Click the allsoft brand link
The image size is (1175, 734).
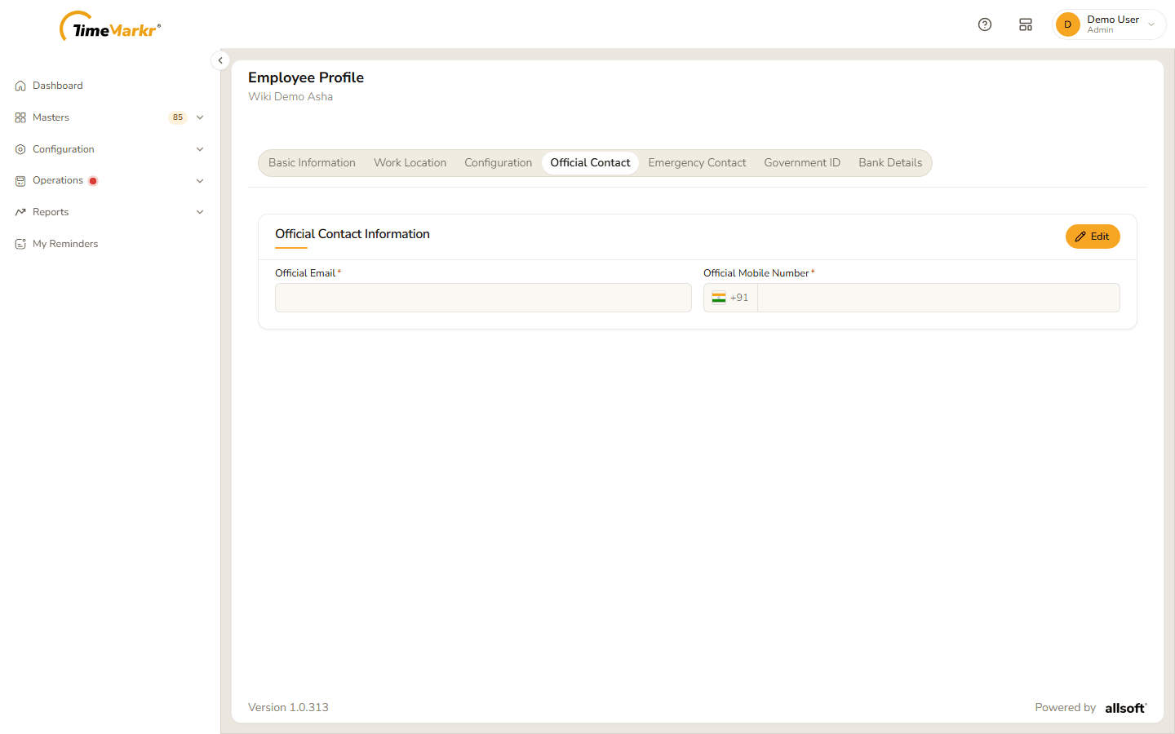(1126, 708)
